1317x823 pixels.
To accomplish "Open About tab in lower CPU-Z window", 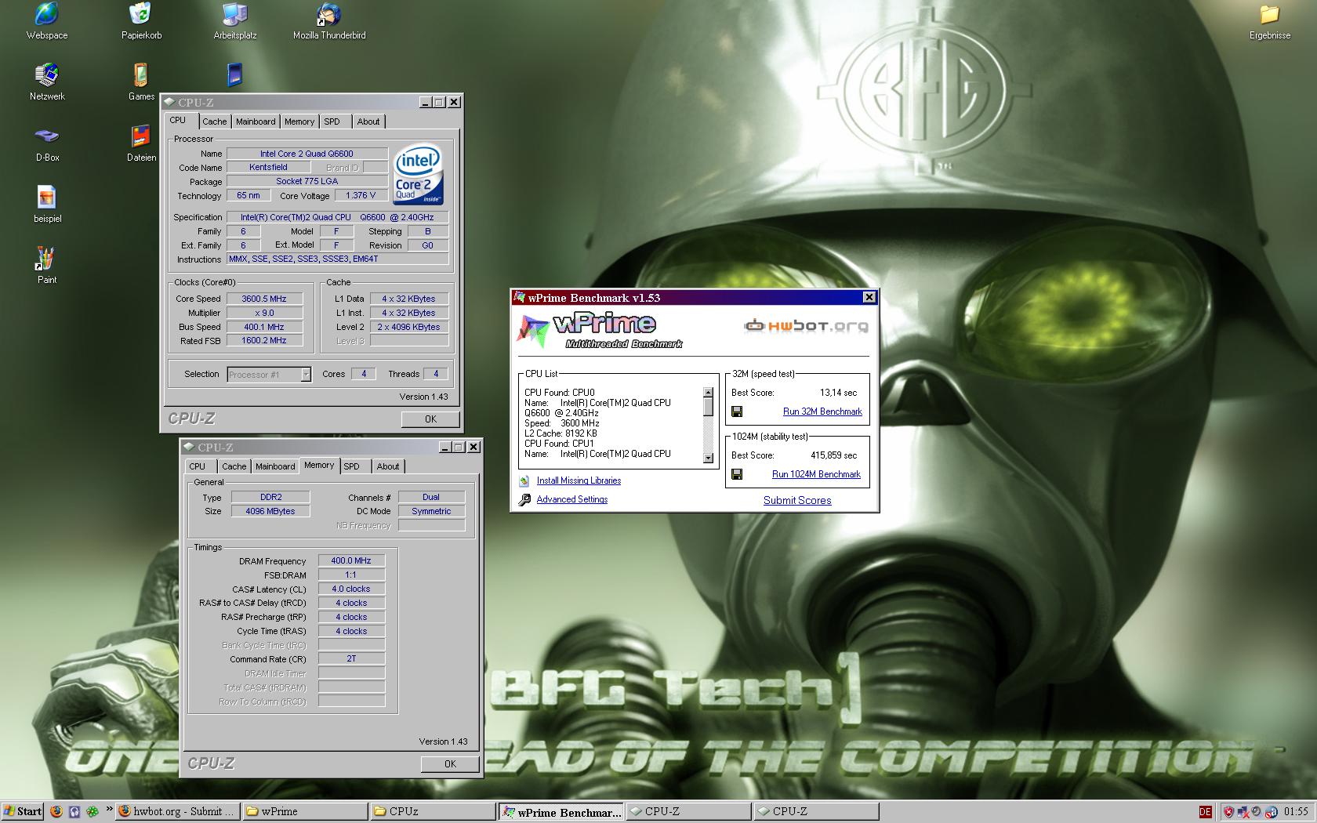I will (387, 466).
